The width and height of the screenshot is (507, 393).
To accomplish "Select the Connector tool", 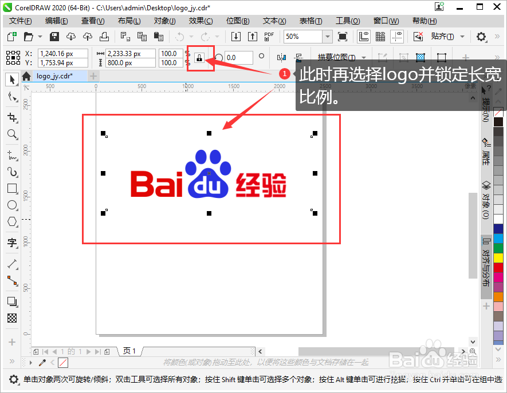I will click(12, 281).
